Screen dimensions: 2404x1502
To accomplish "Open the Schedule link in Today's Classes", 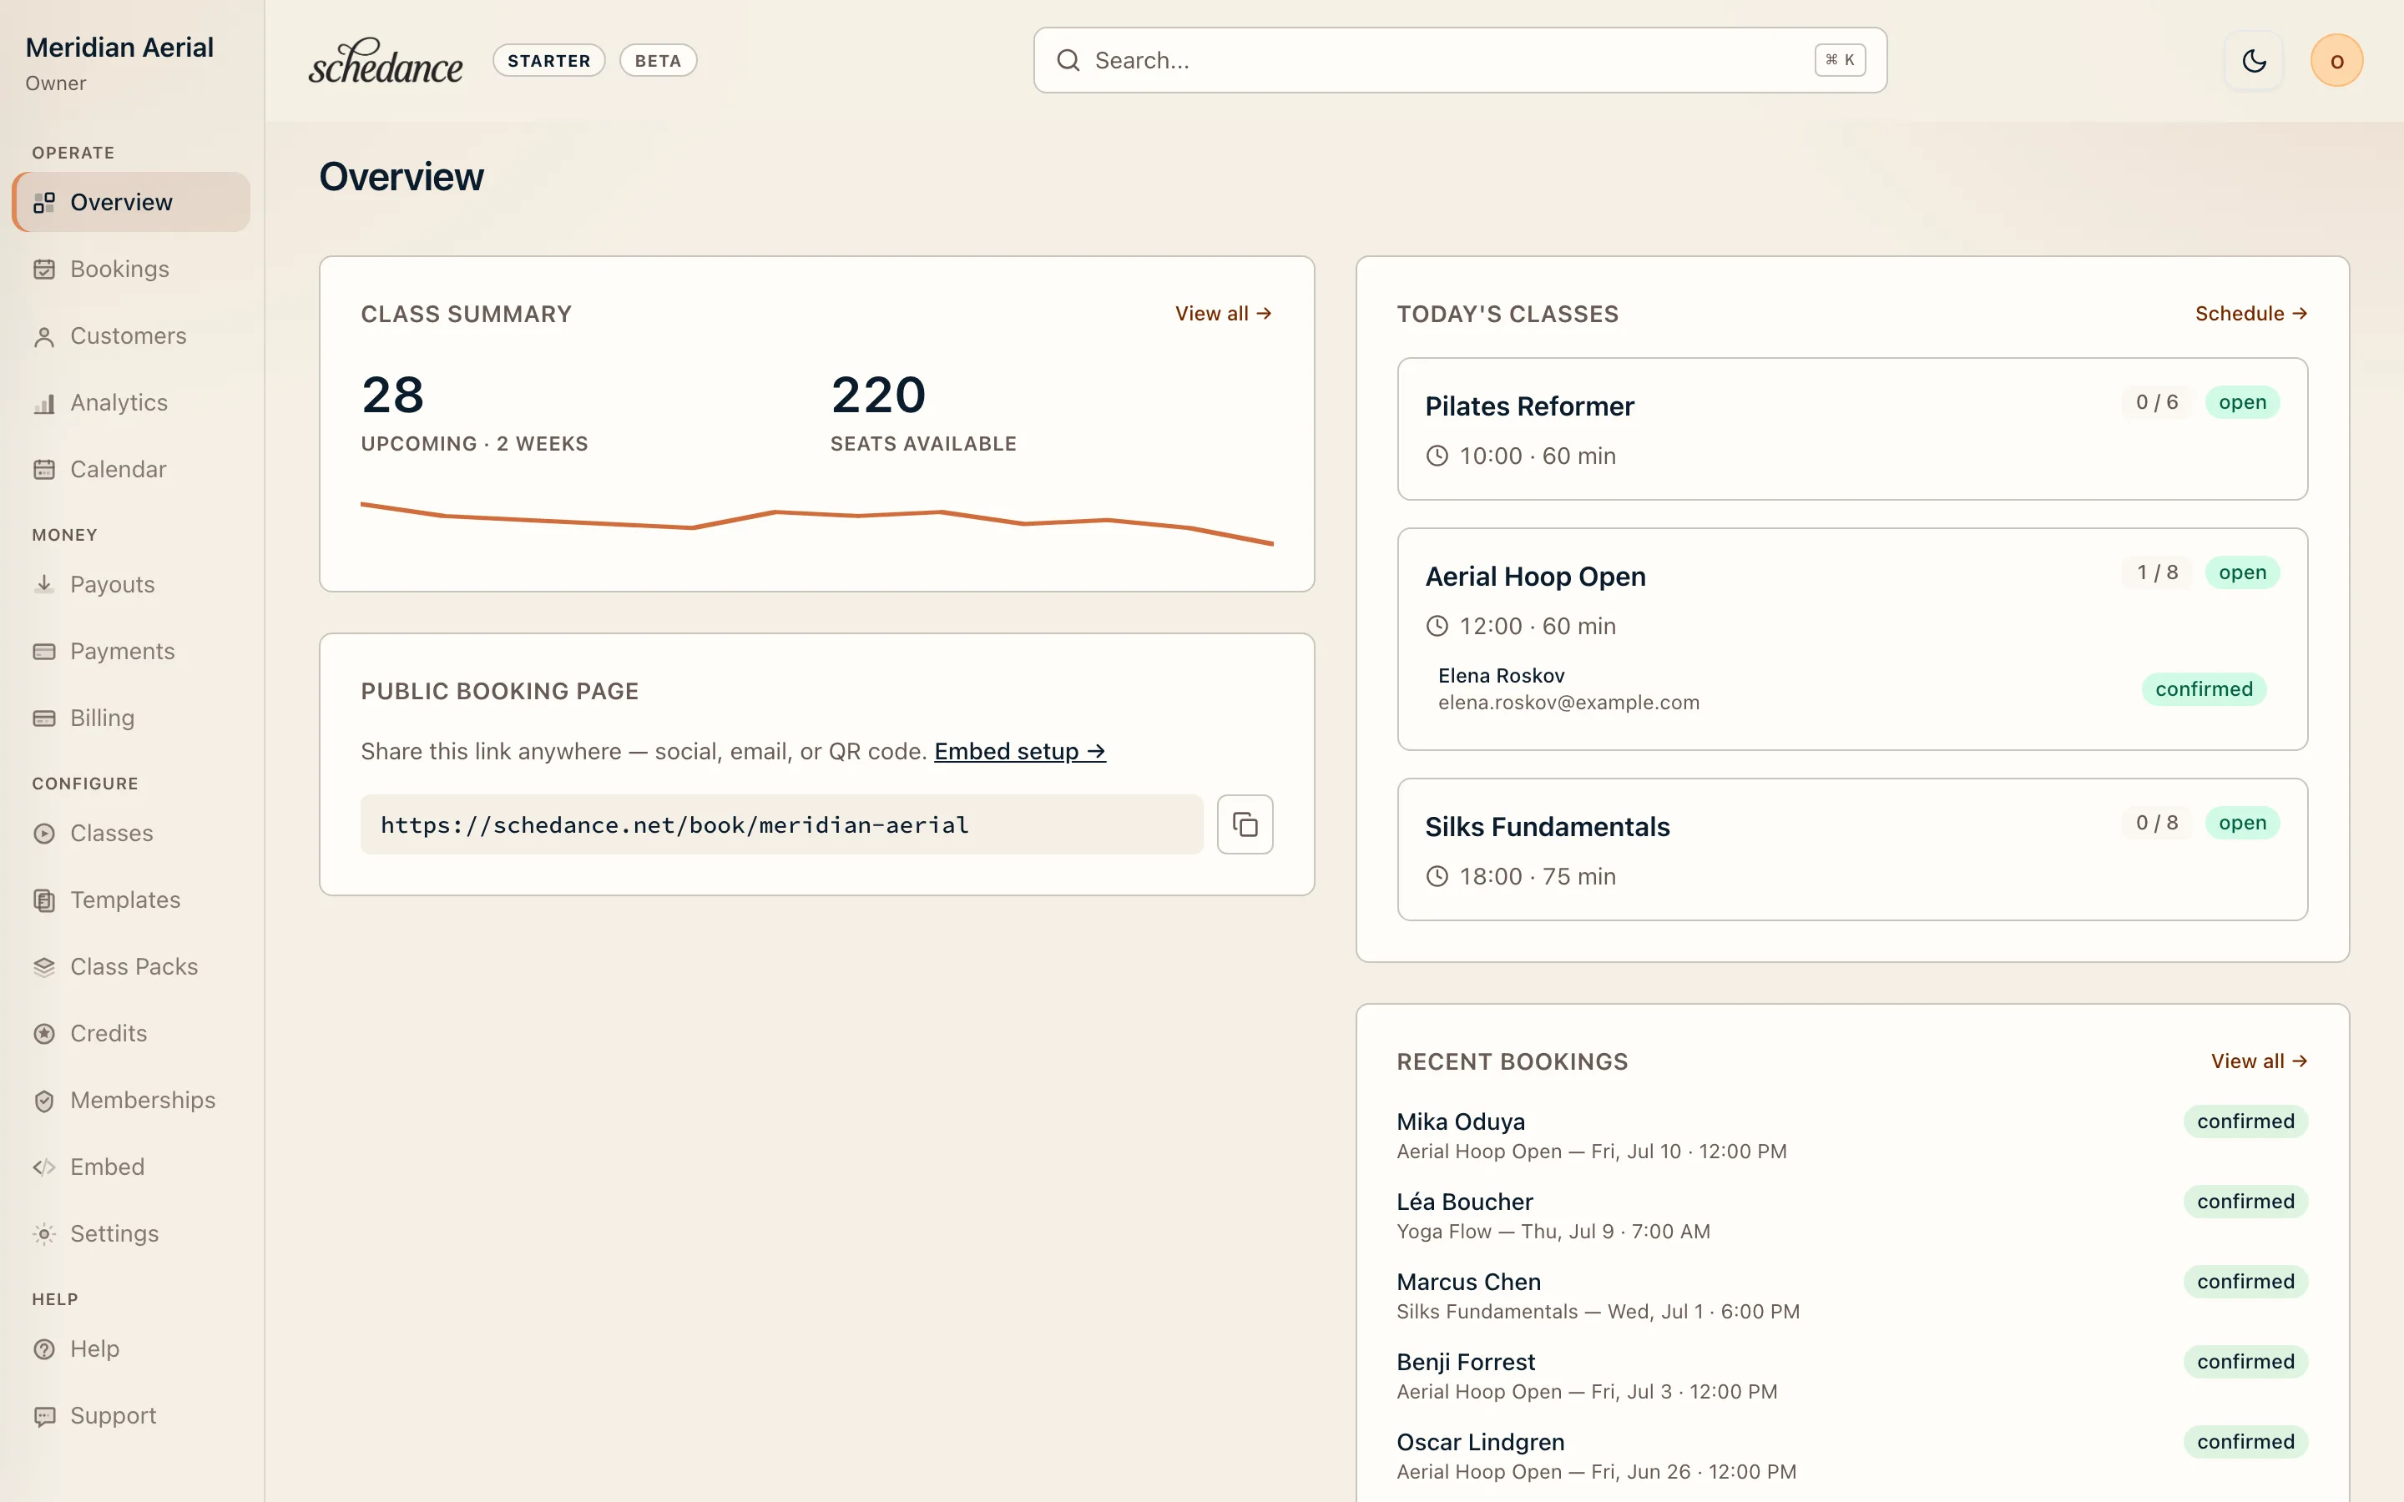I will (x=2251, y=314).
